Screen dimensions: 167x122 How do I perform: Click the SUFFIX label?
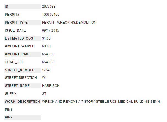pyautogui.click(x=11, y=94)
